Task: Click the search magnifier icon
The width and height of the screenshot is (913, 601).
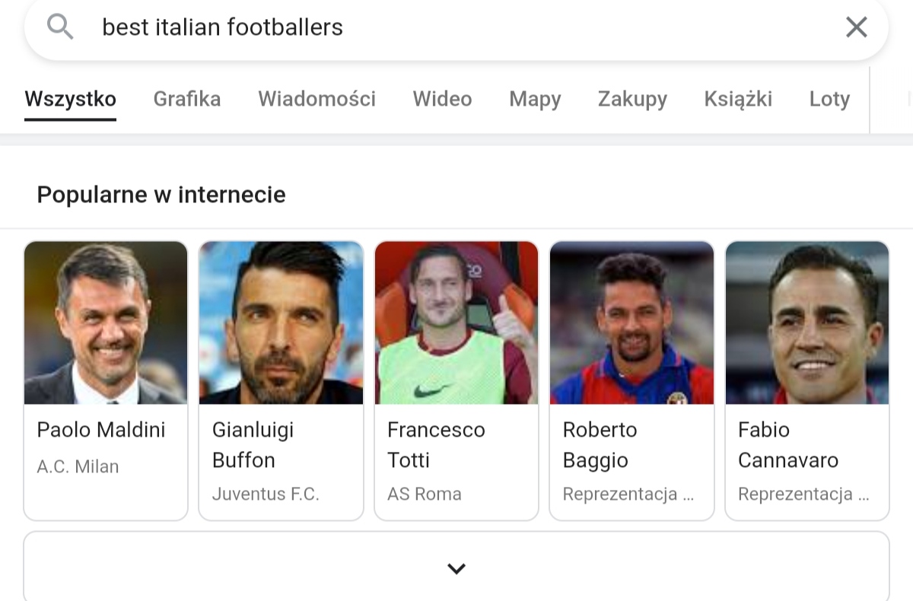Action: 60,27
